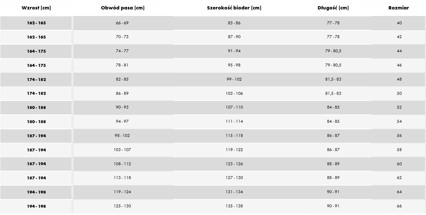This screenshot has height=215, width=426.
Task: Click the Rozmiar column header
Action: tap(399, 8)
